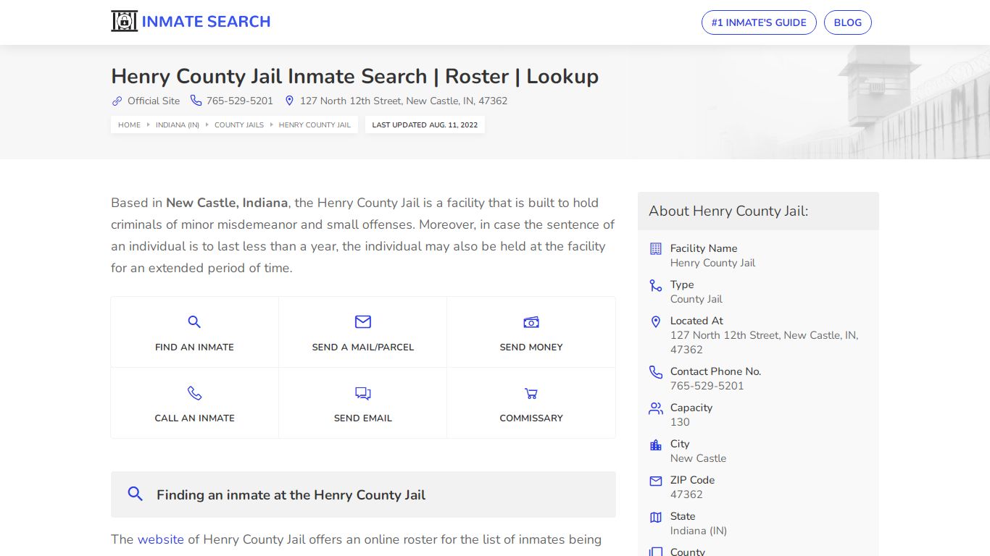Click the Send Email chat icon
The width and height of the screenshot is (990, 556).
coord(363,393)
